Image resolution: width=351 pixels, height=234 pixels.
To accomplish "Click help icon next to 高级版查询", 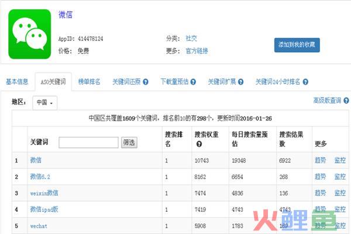I will pos(346,101).
